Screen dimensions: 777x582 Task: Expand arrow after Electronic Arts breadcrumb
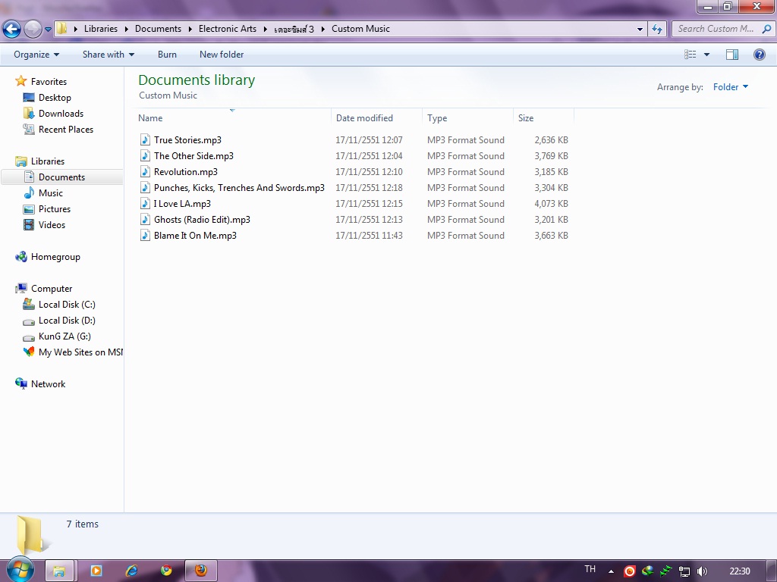(266, 30)
